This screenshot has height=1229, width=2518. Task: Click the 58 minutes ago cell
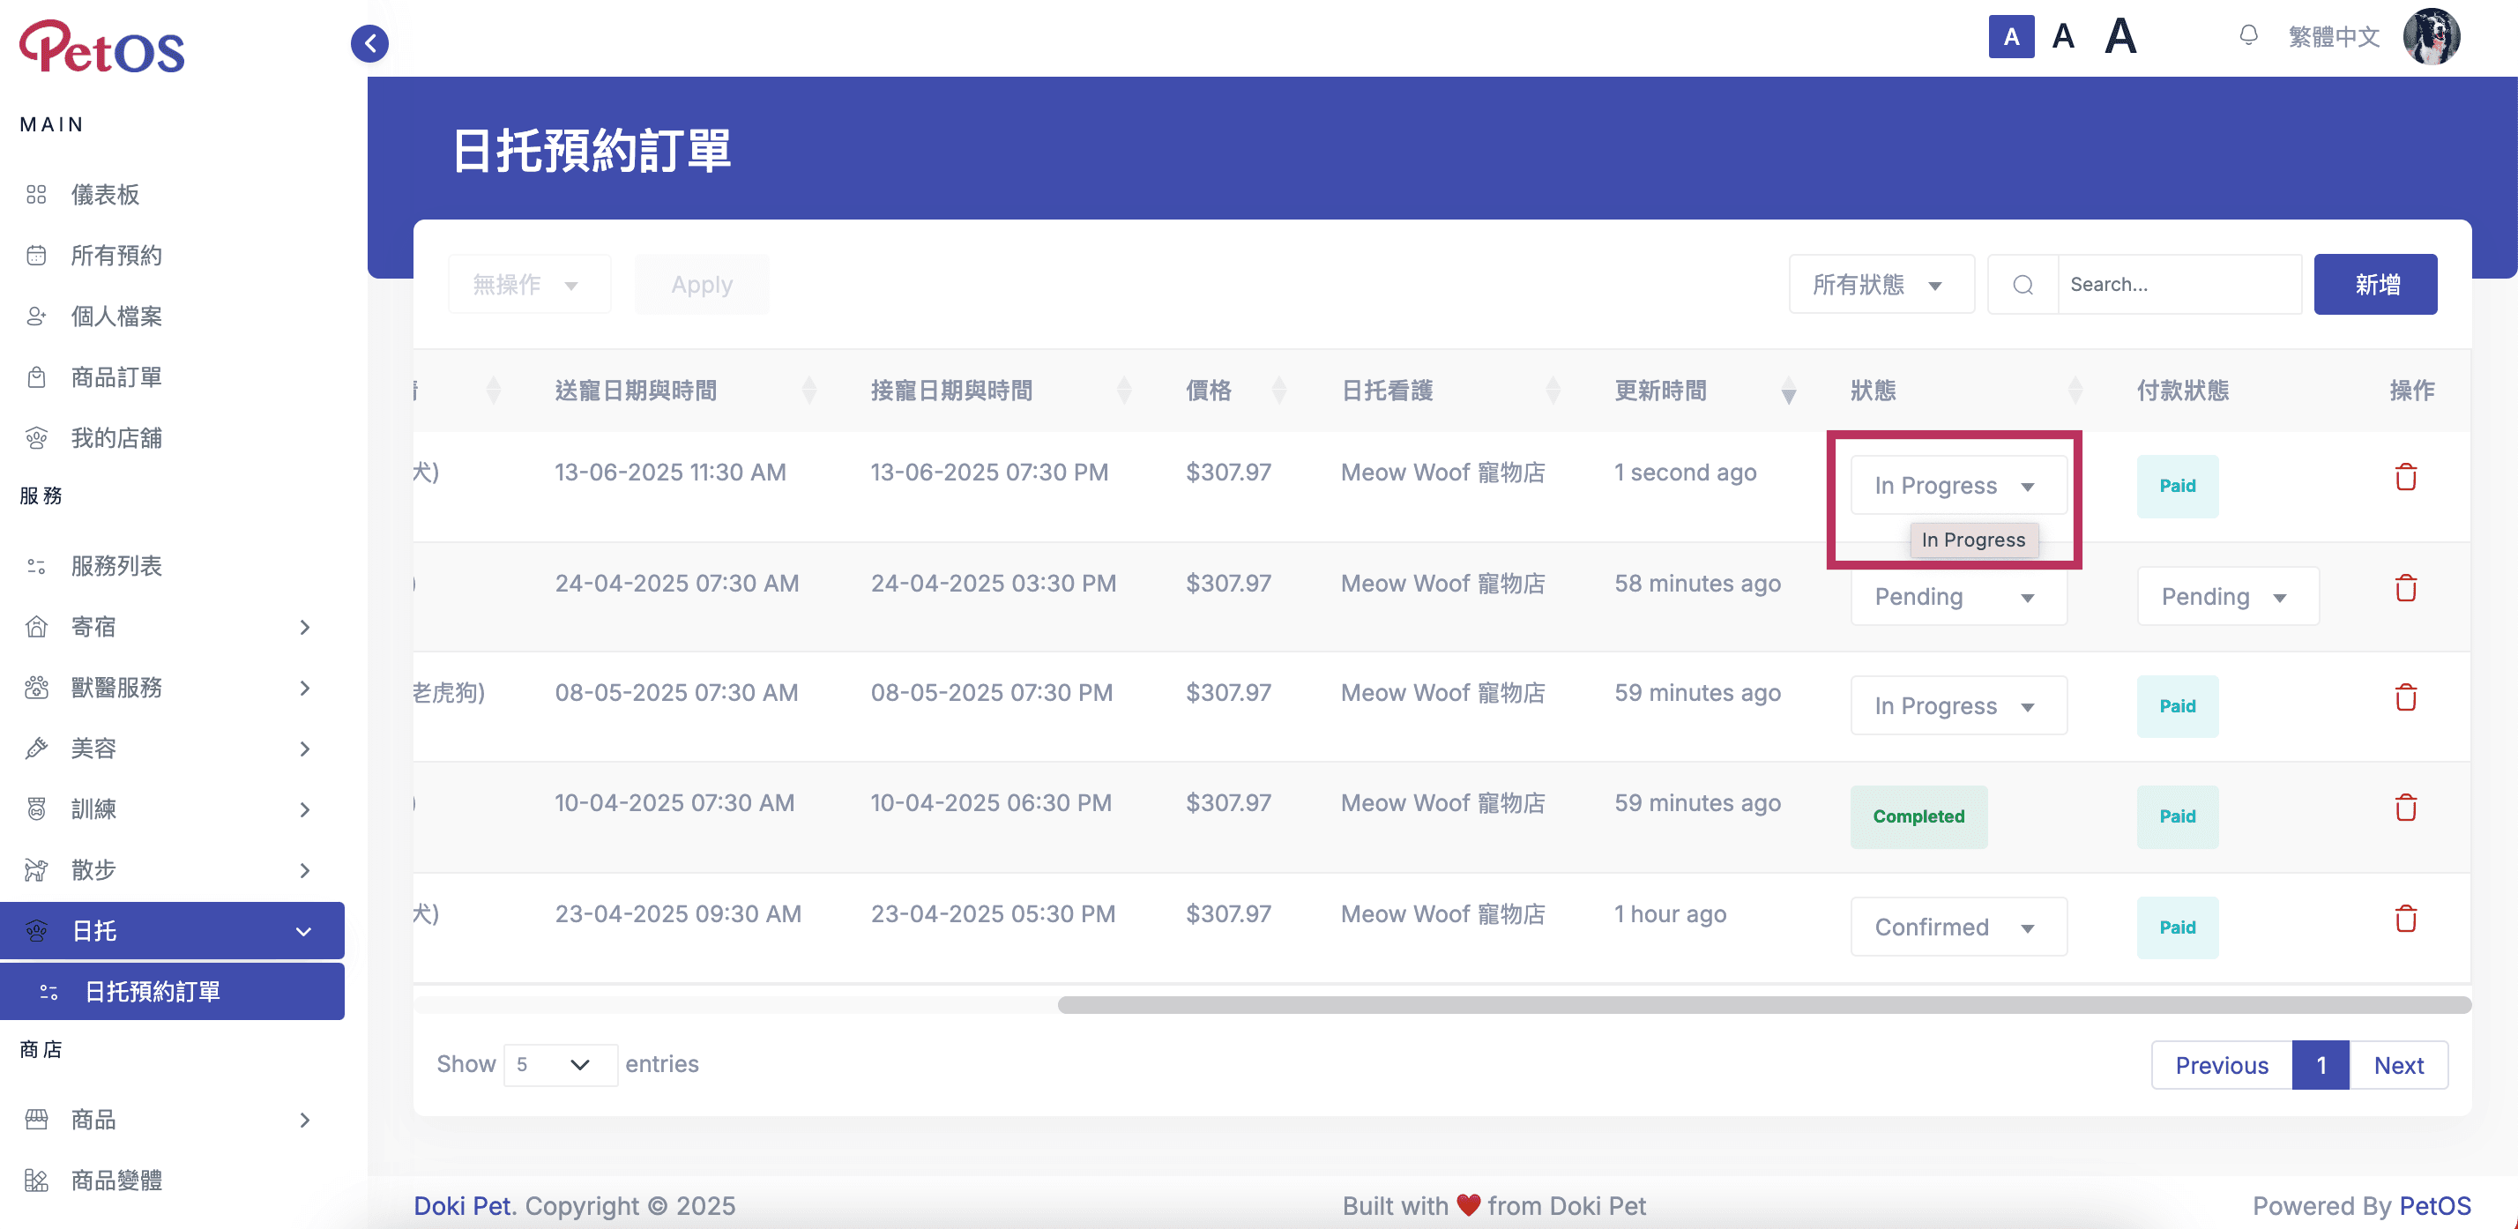point(1697,584)
